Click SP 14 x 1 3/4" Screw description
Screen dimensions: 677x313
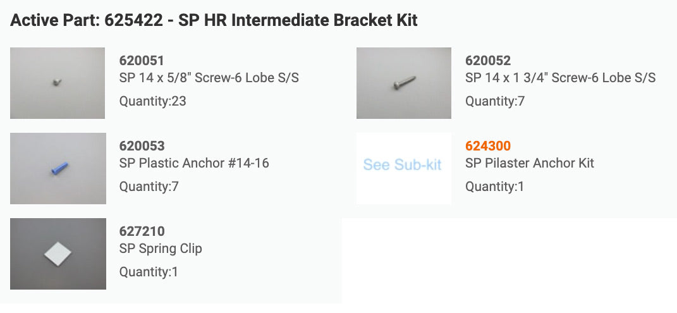[561, 78]
